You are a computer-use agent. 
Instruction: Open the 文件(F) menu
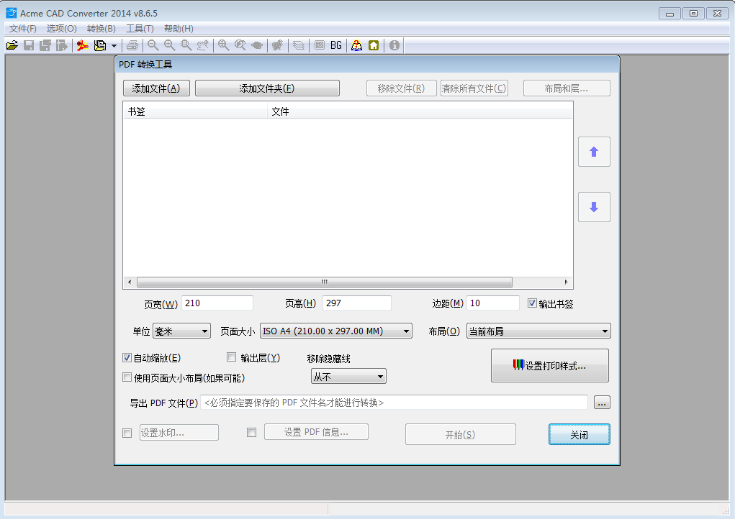click(x=23, y=29)
